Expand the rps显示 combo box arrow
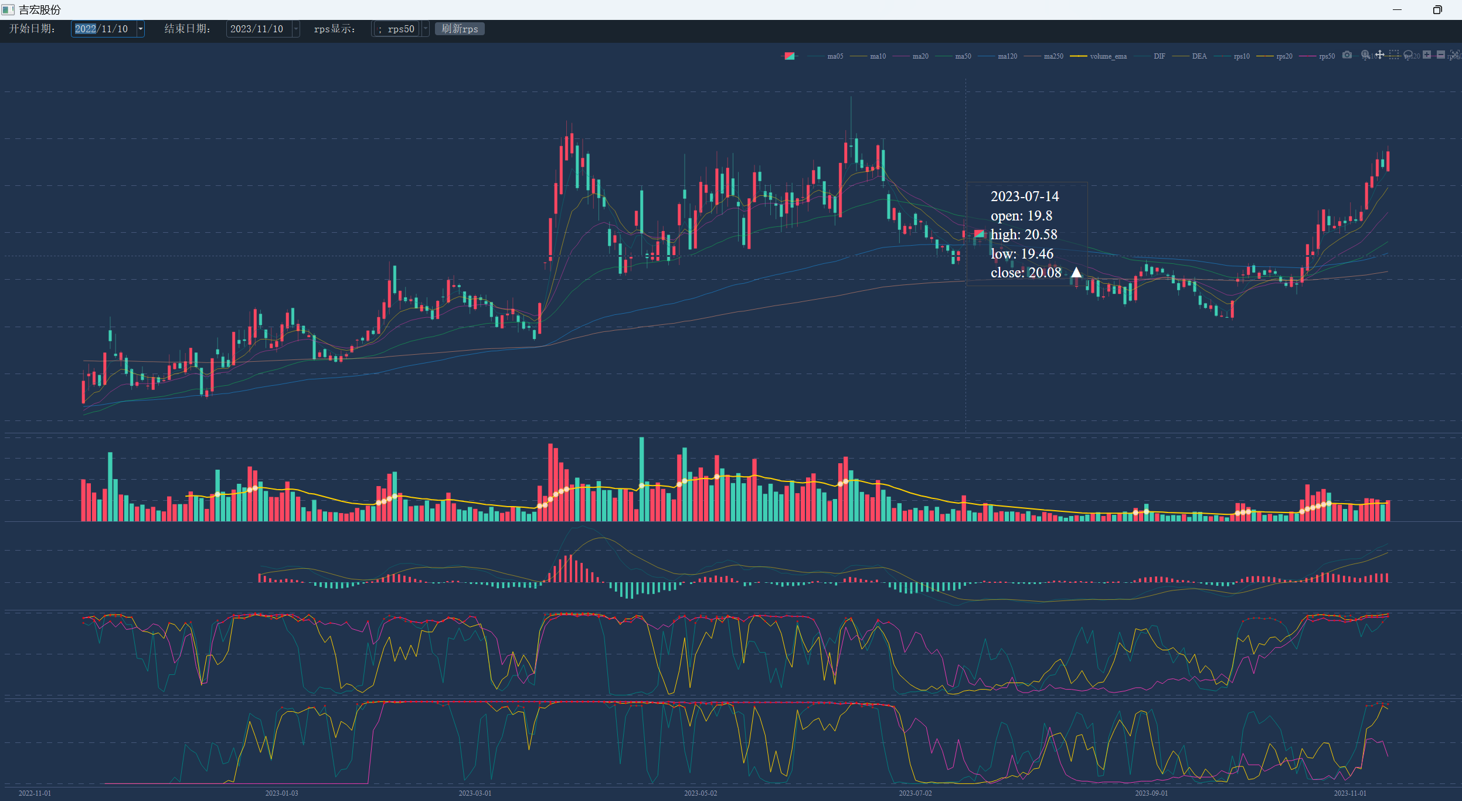The height and width of the screenshot is (801, 1462). click(426, 29)
